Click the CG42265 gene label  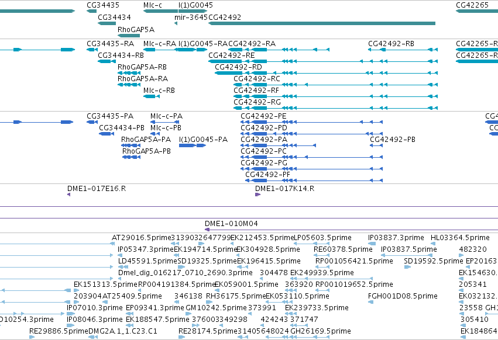point(472,5)
